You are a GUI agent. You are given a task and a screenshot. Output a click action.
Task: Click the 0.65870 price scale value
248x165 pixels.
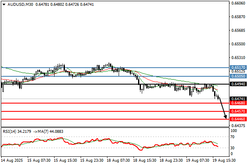click(x=238, y=17)
